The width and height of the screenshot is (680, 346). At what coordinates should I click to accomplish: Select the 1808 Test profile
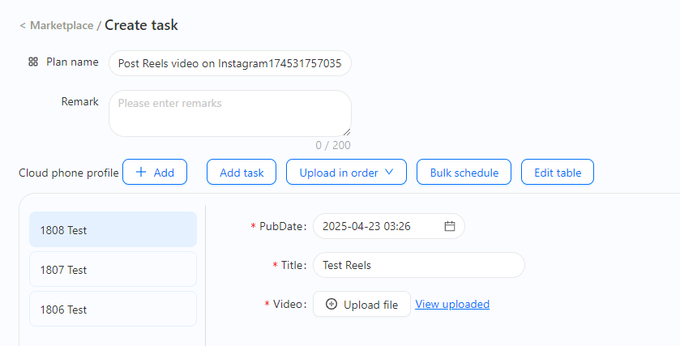[x=113, y=229]
